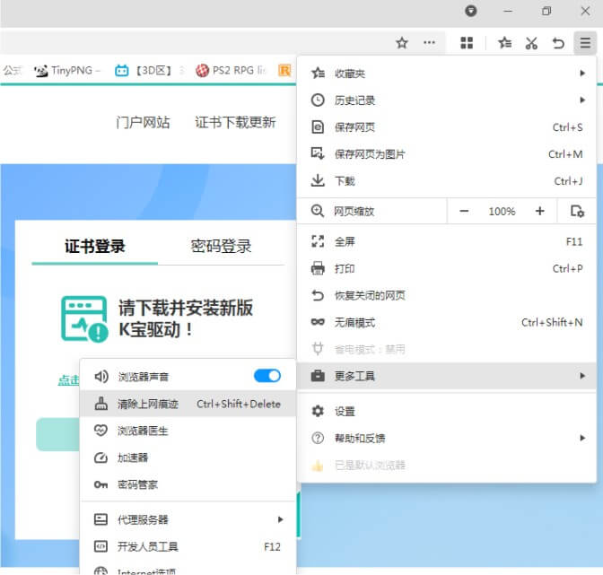
Task: Expand 帮助和反馈 submenu arrow
Action: (x=582, y=438)
